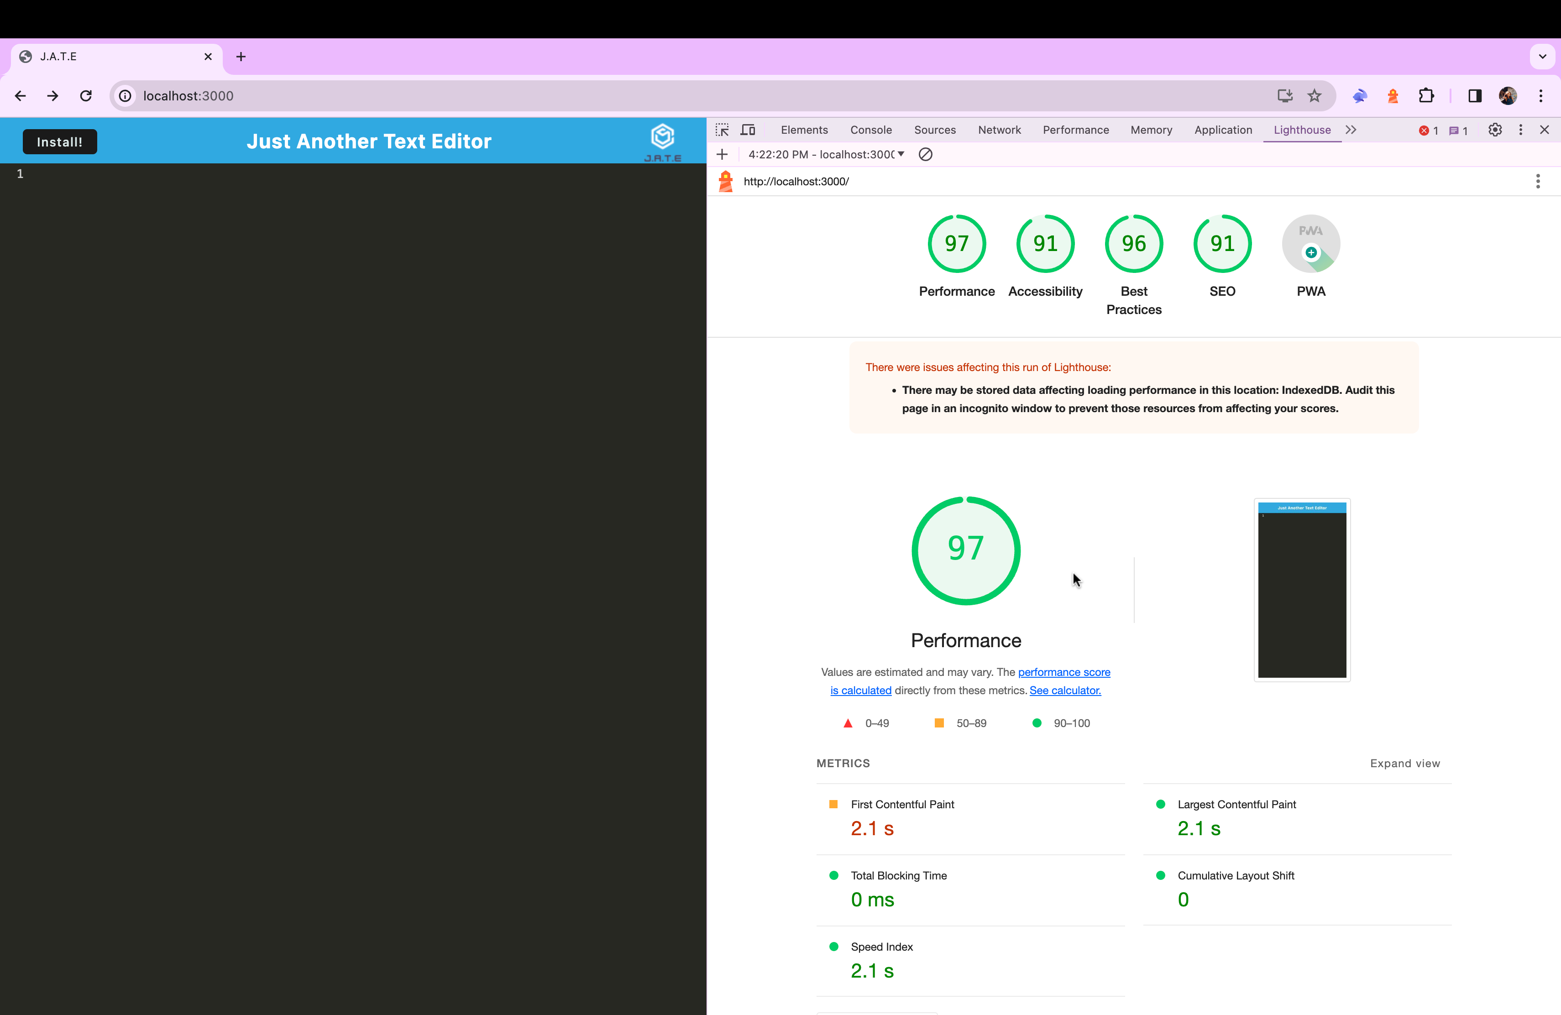Click the red error count badge

(x=1429, y=131)
